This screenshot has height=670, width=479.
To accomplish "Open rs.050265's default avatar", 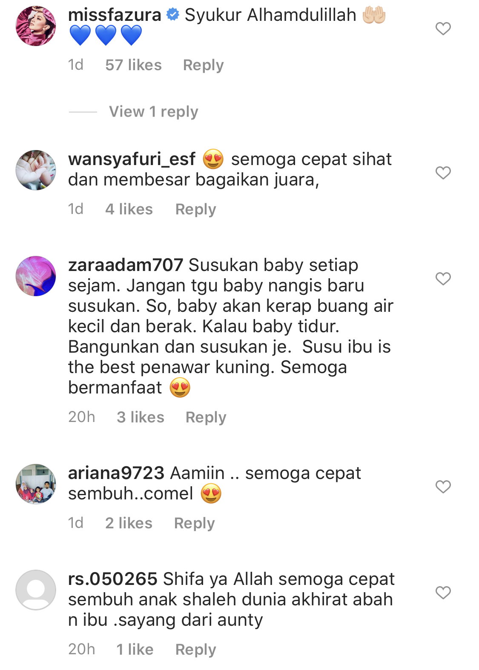I will pyautogui.click(x=36, y=590).
